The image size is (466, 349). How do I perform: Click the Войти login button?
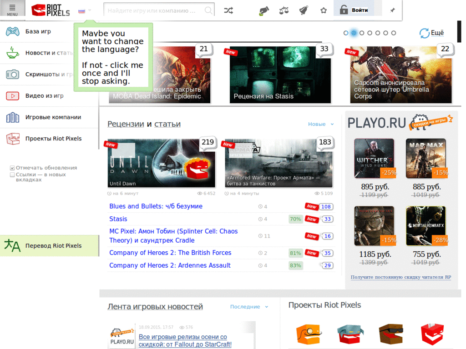coord(354,10)
